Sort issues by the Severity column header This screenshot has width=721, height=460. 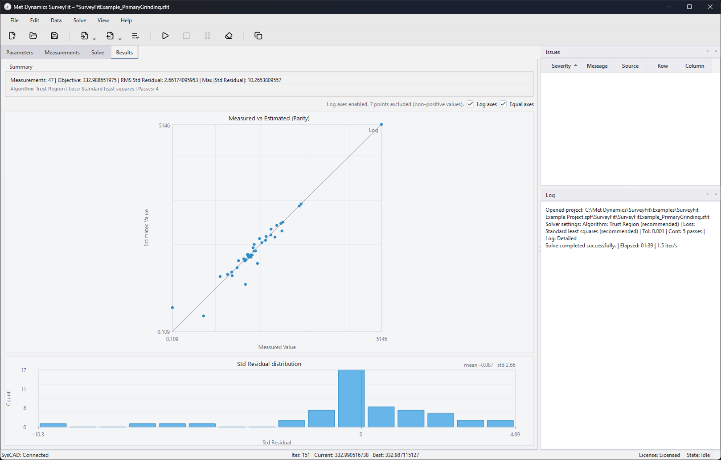pos(561,66)
